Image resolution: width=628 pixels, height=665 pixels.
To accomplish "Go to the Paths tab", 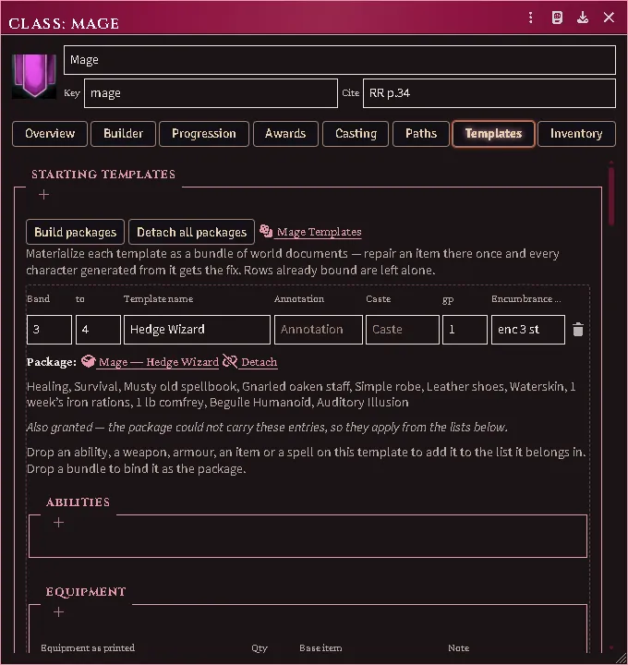I will 421,134.
